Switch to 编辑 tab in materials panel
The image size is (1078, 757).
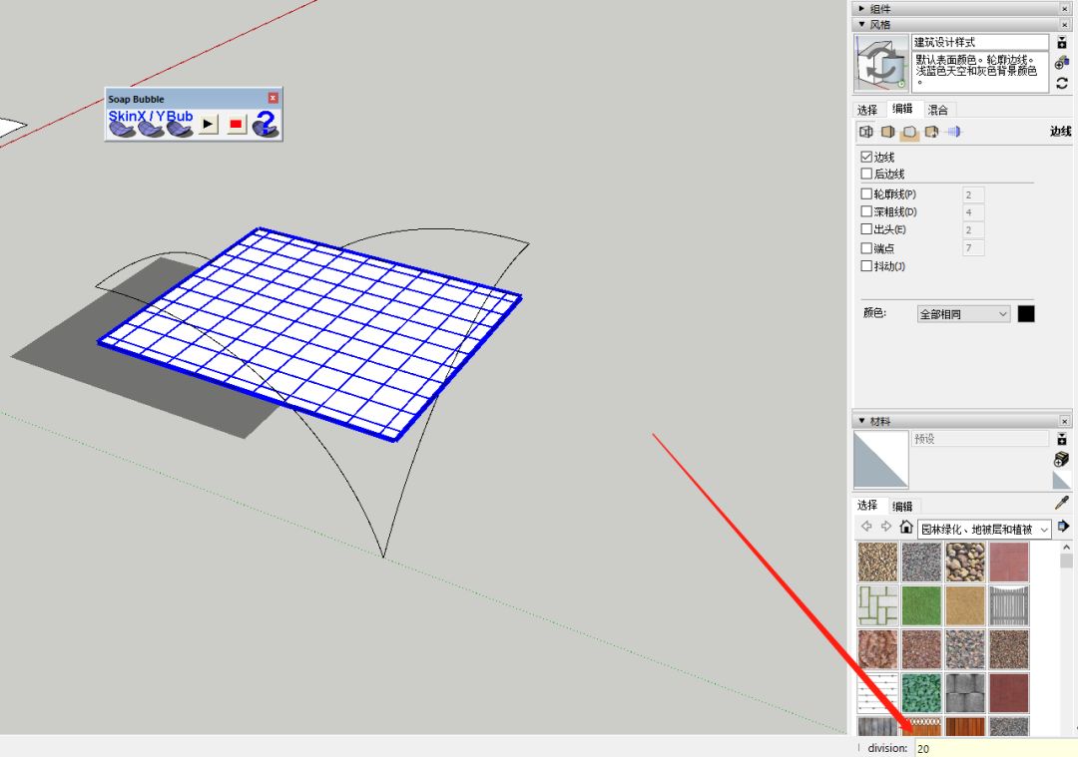[902, 507]
